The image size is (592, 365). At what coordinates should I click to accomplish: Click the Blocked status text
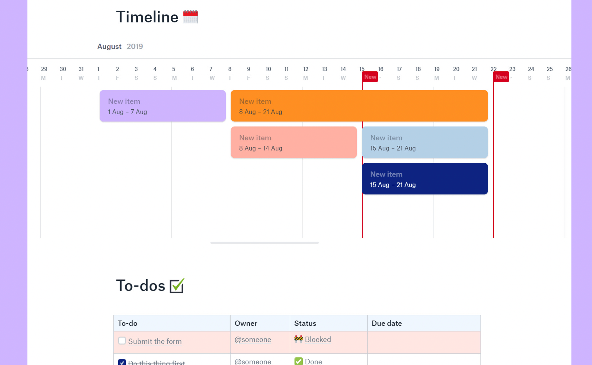pyautogui.click(x=318, y=339)
